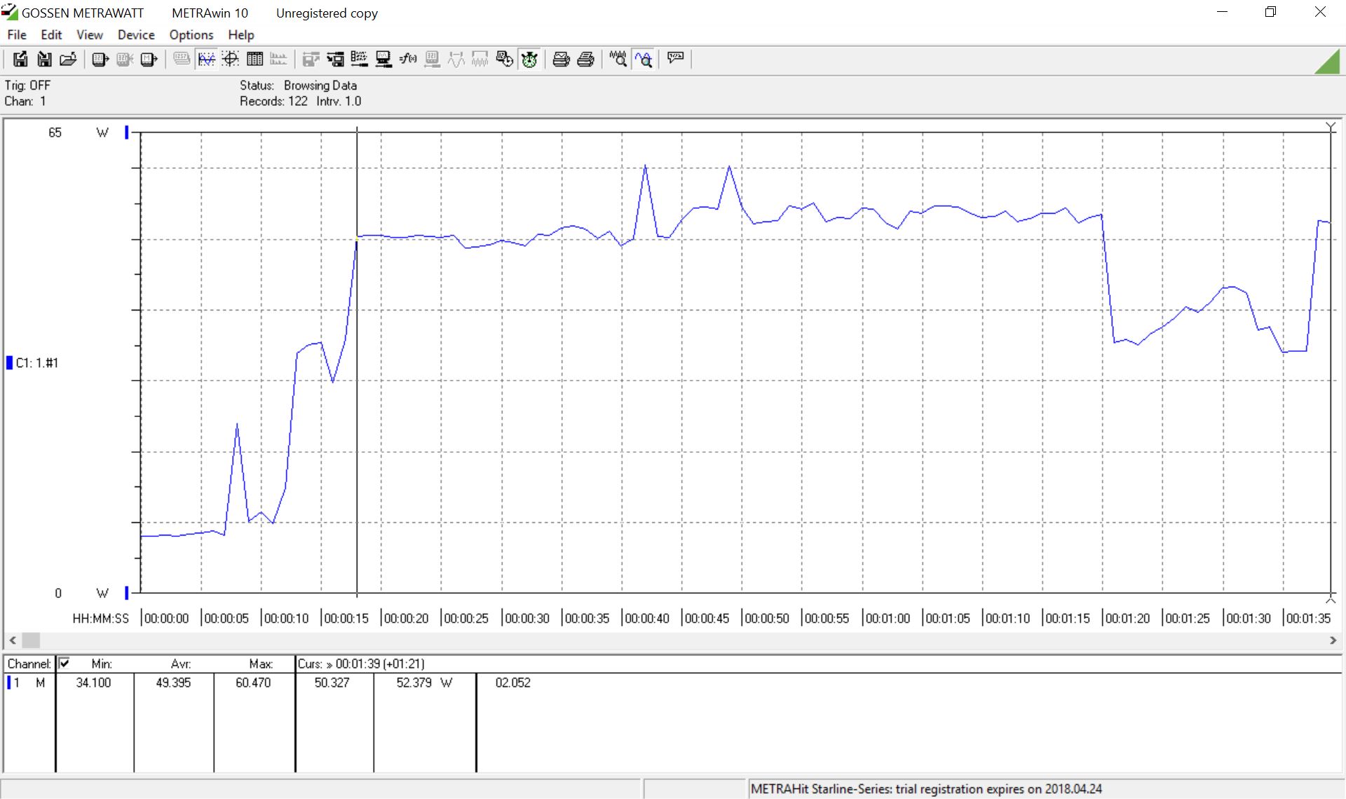Open the File menu

click(17, 34)
